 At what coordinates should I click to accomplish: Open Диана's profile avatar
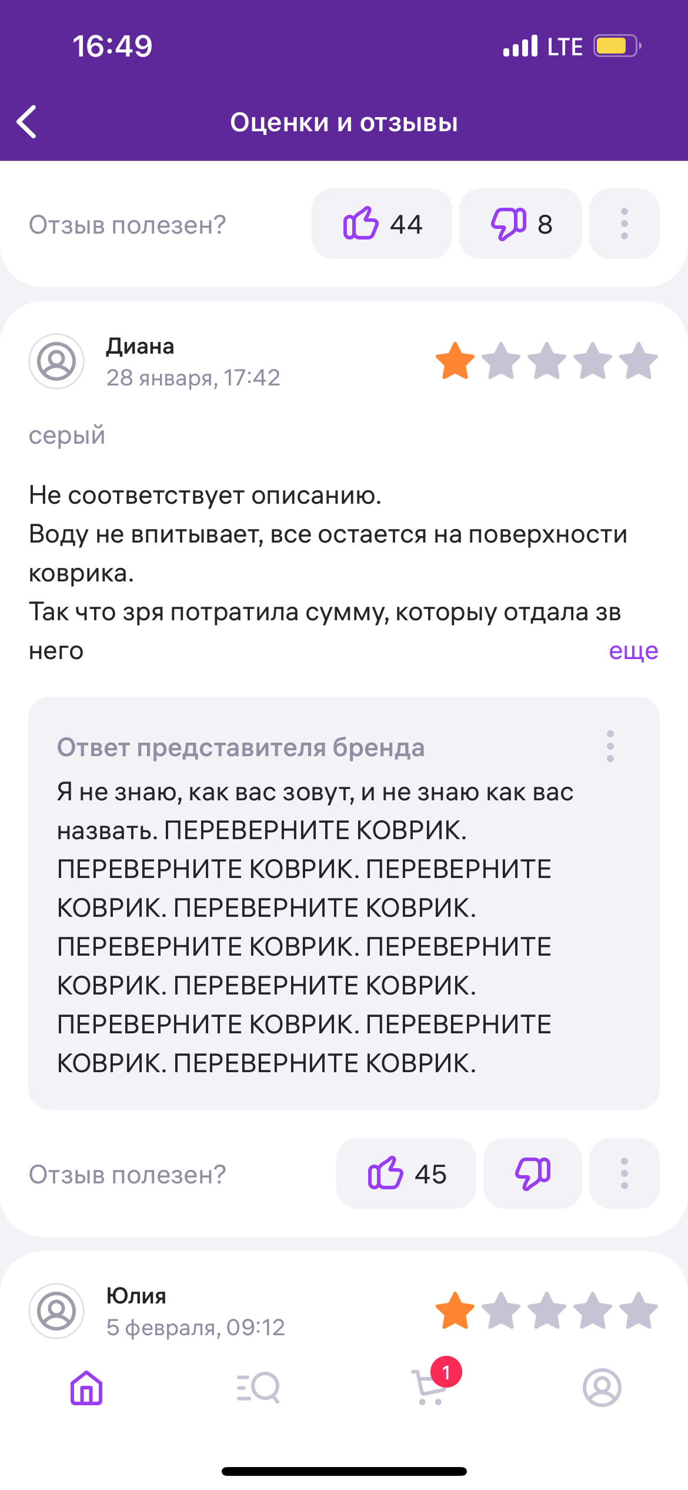tap(56, 361)
